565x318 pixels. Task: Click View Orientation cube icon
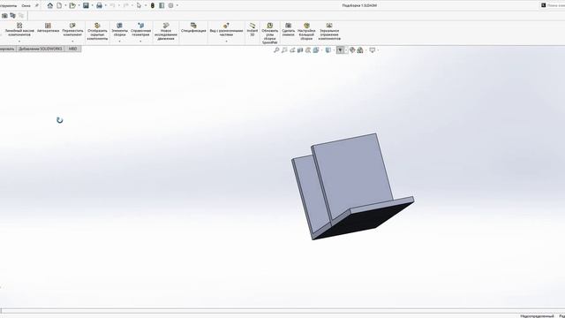point(316,50)
